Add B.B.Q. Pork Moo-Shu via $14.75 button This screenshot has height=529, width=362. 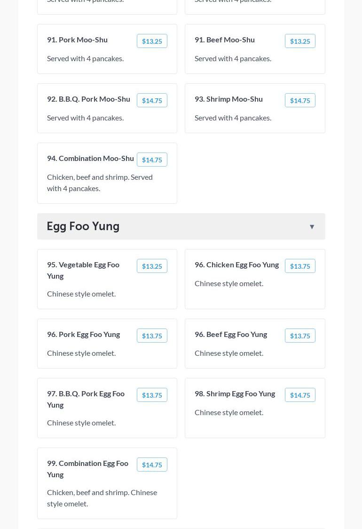point(152,101)
